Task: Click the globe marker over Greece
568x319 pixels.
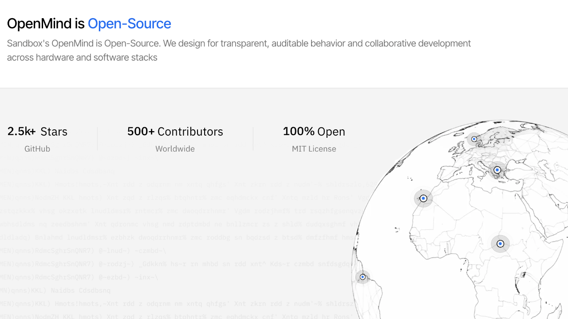Action: pyautogui.click(x=497, y=170)
